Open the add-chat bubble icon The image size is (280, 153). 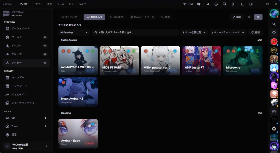point(199,4)
